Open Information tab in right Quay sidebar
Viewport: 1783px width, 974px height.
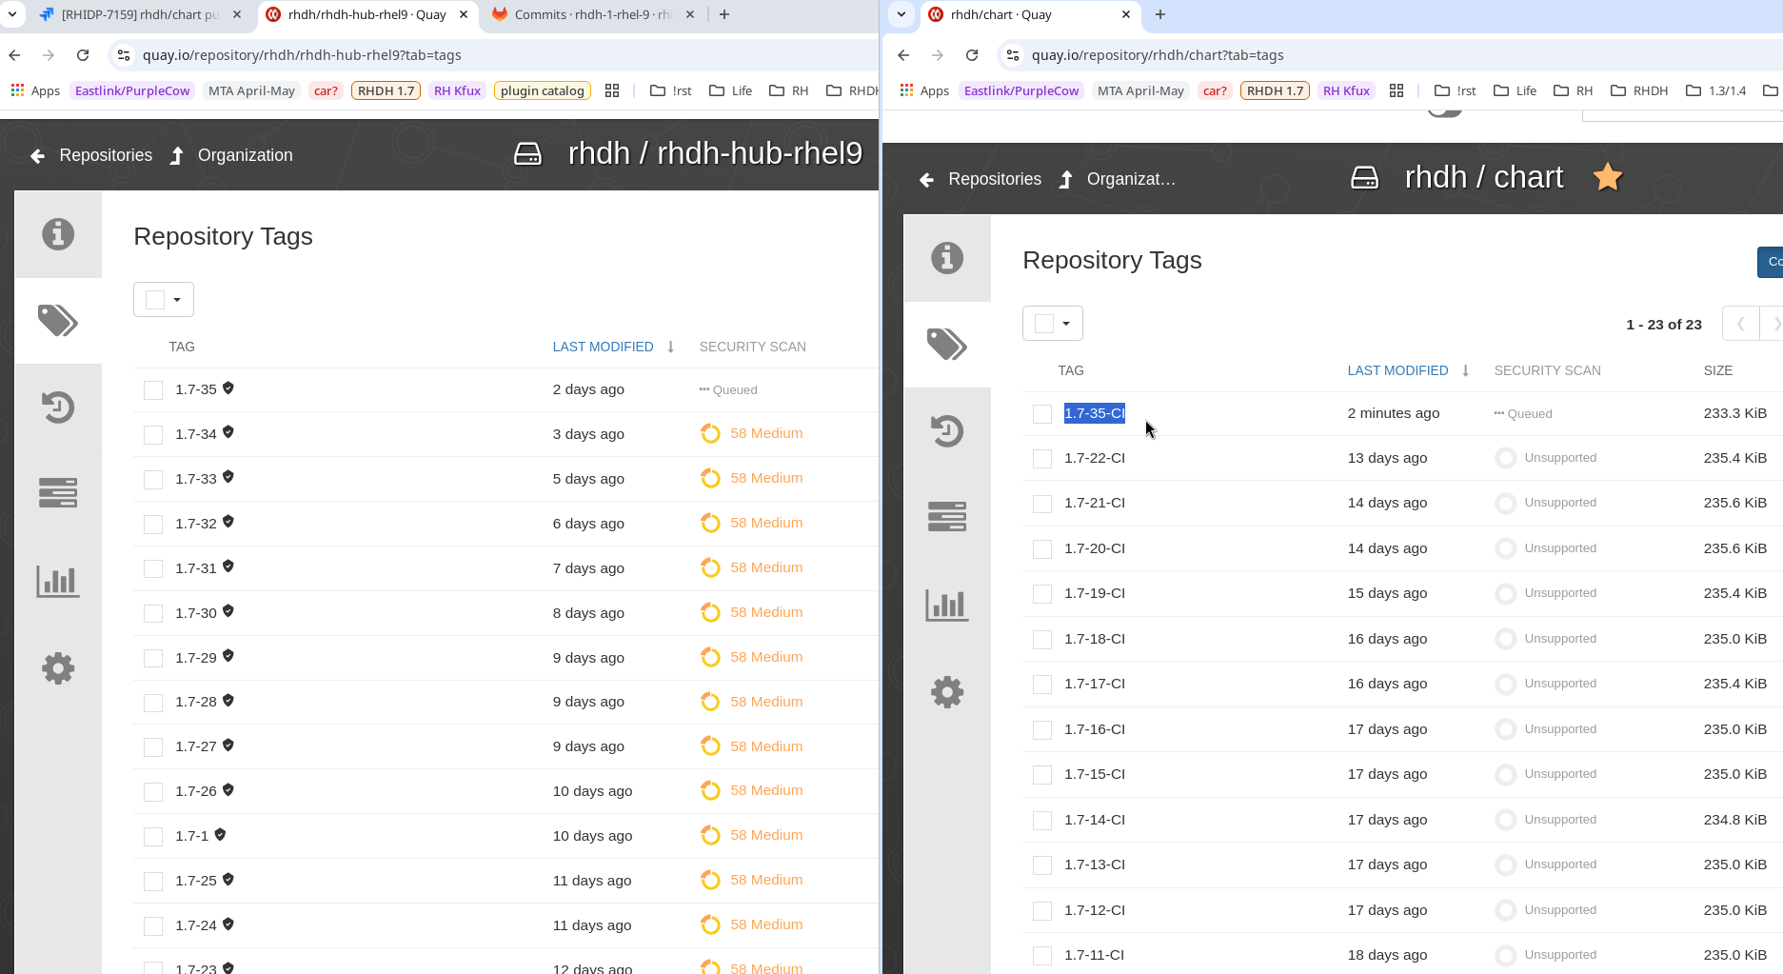click(946, 258)
